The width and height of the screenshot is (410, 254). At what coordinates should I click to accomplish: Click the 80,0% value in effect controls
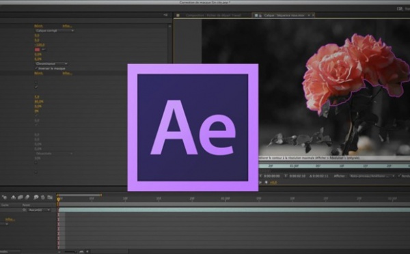pyautogui.click(x=39, y=101)
